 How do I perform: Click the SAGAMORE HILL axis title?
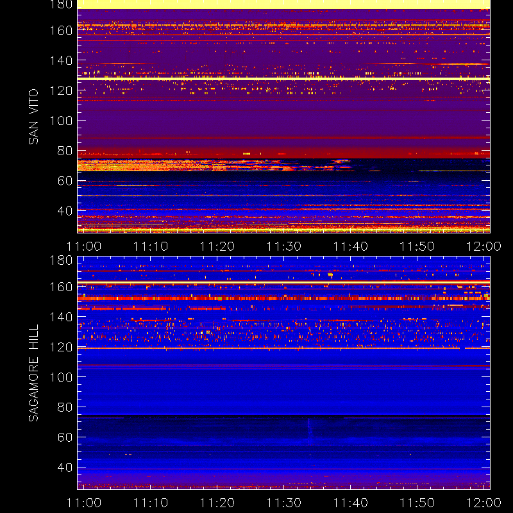(x=33, y=373)
